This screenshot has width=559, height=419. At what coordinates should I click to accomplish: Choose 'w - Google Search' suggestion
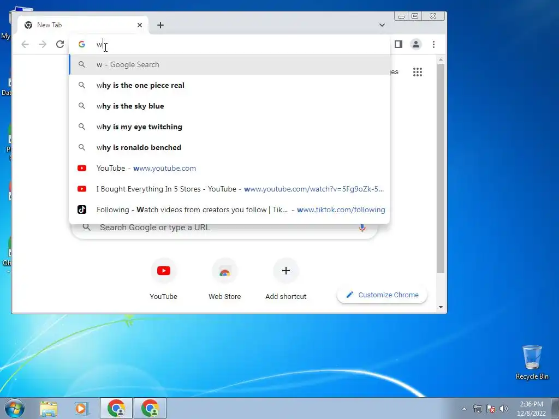(x=230, y=64)
